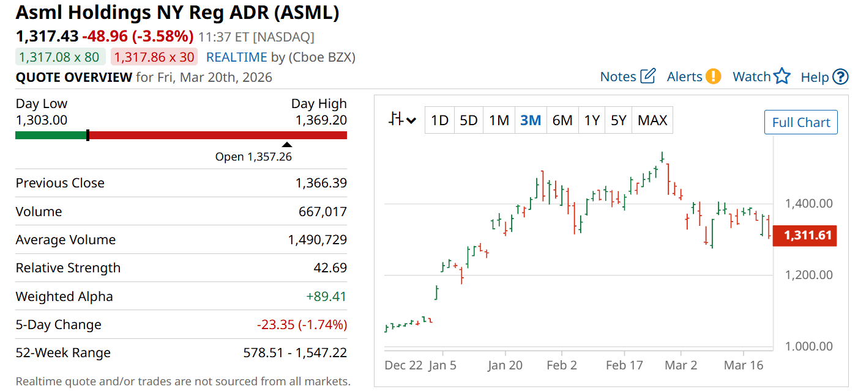This screenshot has height=392, width=858.
Task: Click the Day High value 1,369.20
Action: pos(321,120)
